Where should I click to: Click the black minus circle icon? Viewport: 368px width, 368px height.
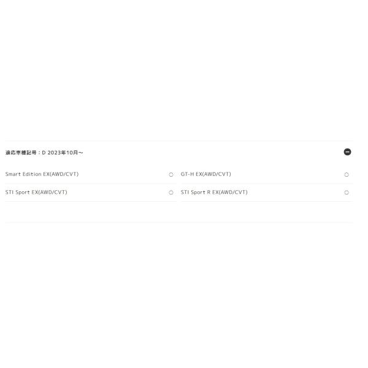click(347, 152)
